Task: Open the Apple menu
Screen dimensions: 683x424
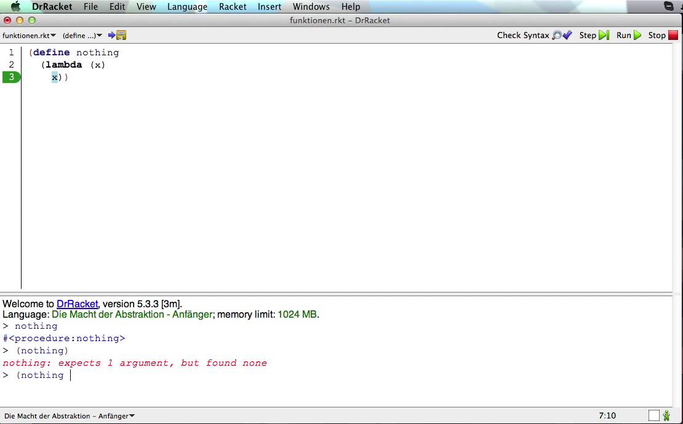Action: (x=15, y=7)
